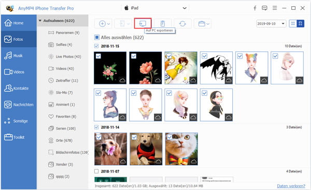Click cloud icon on white cat photo
Viewport: 311px width, 190px height.
(x=194, y=162)
